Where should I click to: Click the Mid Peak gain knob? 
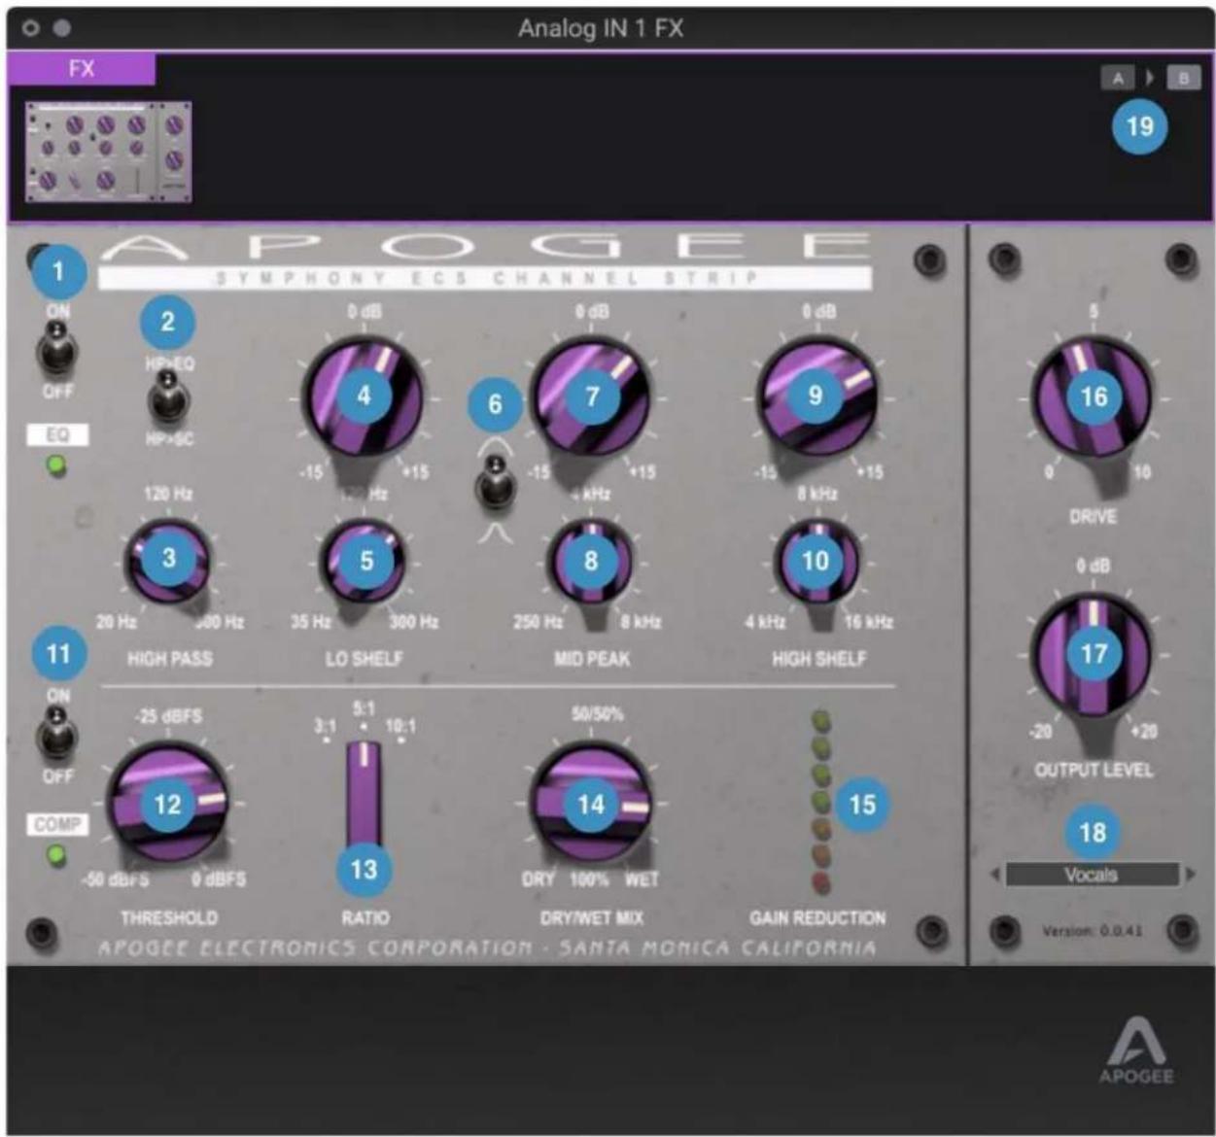coord(591,396)
